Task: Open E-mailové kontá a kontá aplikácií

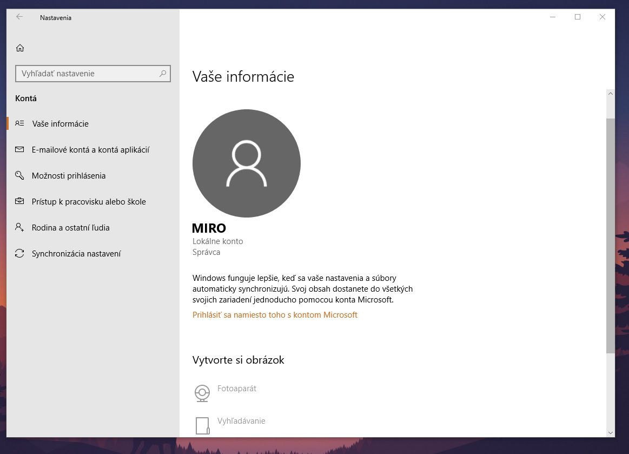Action: (x=93, y=150)
